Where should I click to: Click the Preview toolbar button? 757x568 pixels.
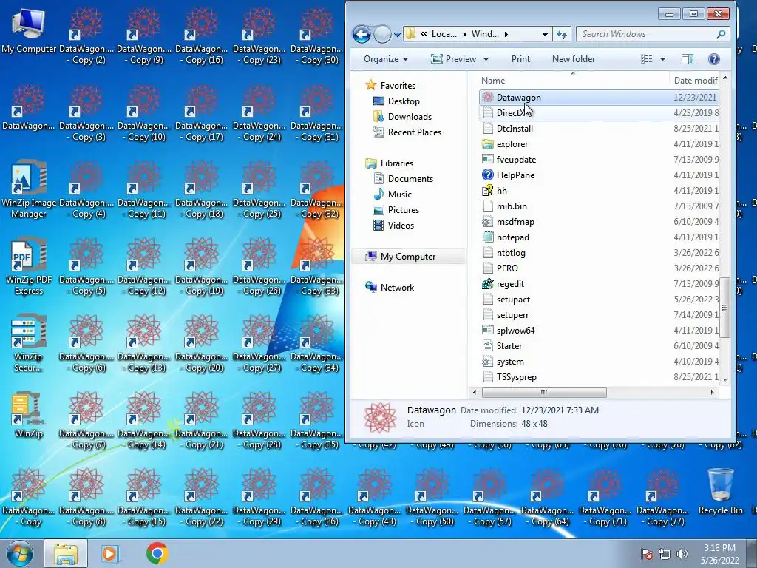(x=454, y=59)
